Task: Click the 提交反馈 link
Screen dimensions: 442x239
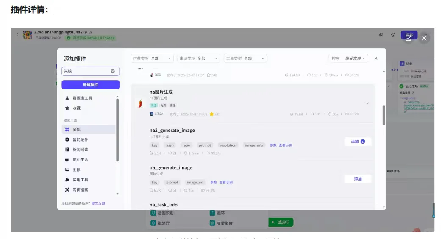Action: [x=98, y=203]
